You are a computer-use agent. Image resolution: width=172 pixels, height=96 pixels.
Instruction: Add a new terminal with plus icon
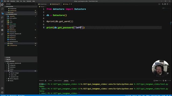pos(160,81)
